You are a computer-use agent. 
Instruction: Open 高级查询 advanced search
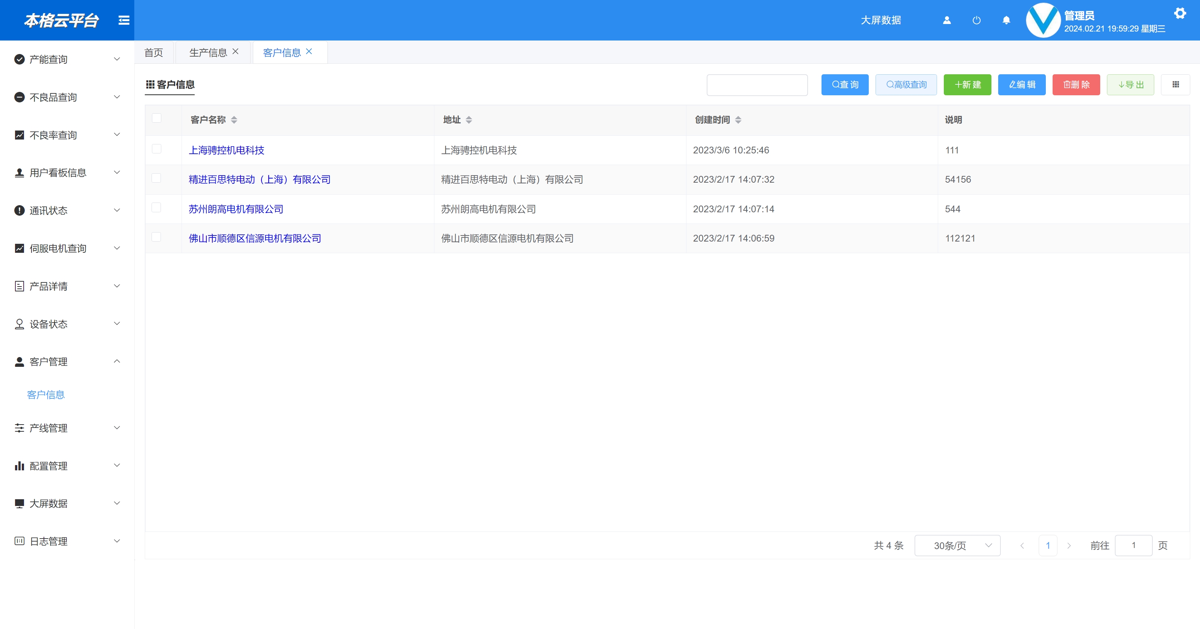[906, 84]
